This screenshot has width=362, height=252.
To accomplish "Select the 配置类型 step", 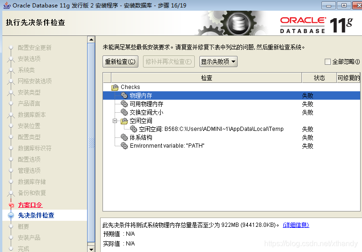I will (29, 137).
